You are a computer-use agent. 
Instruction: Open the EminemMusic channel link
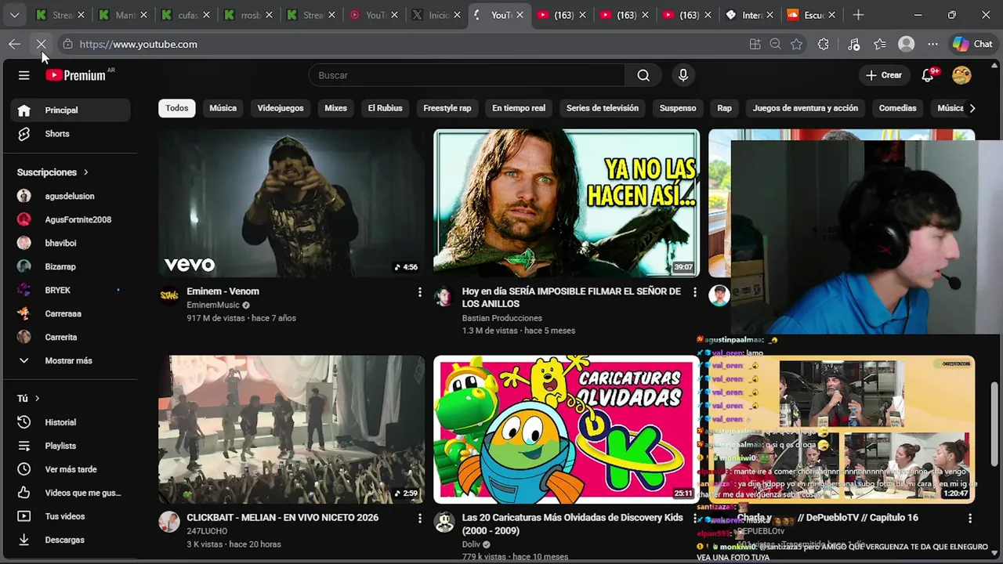click(x=213, y=305)
